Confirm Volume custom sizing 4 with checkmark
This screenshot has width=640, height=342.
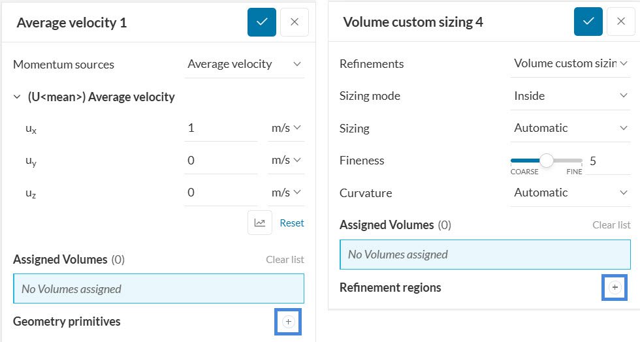pyautogui.click(x=588, y=22)
